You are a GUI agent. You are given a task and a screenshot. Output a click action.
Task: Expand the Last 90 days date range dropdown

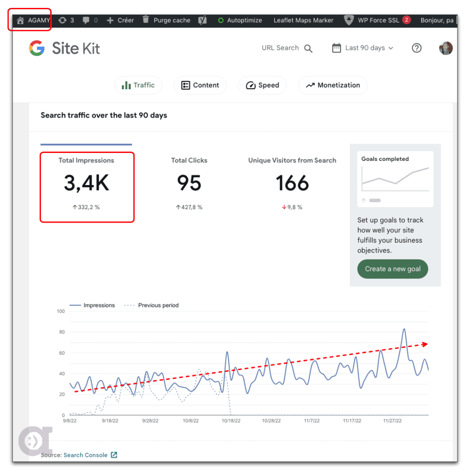coord(363,48)
